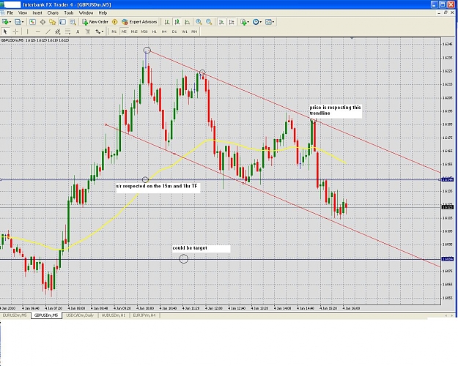Select the Fibonacci Retracement tool
This screenshot has height=366, width=458.
(67, 31)
